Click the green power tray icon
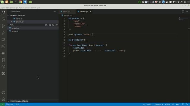 point(140,2)
